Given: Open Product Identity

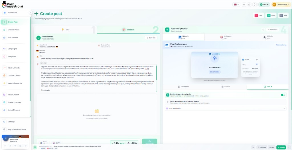Looking at the screenshot, I should (15, 102).
